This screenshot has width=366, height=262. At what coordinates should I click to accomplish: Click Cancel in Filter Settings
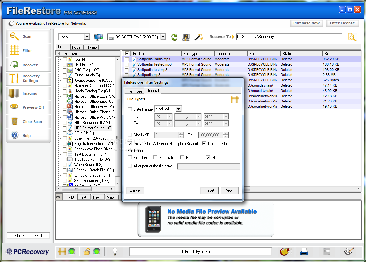135,190
